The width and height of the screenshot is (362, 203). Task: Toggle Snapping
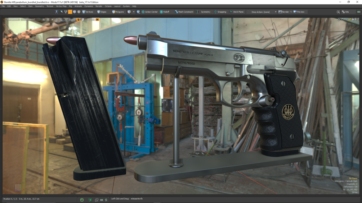click(220, 12)
